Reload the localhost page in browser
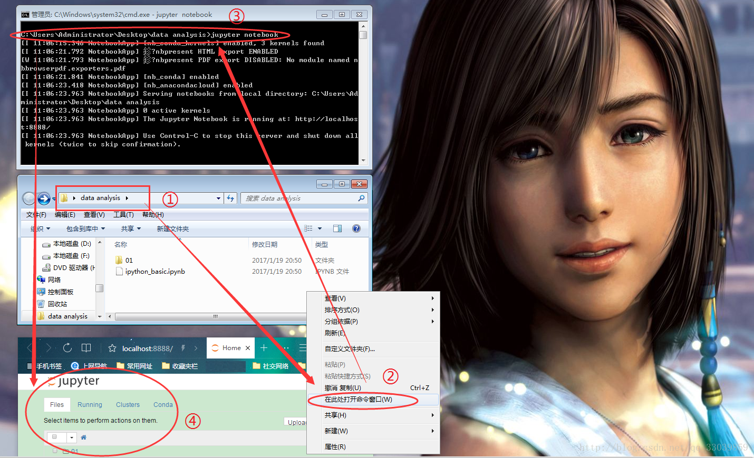The width and height of the screenshot is (754, 458). coord(67,348)
